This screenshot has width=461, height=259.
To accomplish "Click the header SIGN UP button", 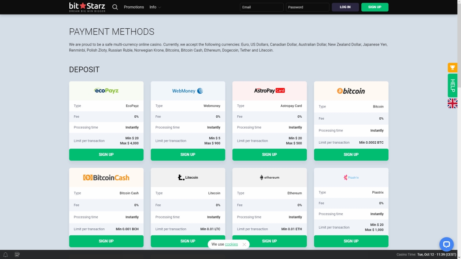I will [375, 7].
